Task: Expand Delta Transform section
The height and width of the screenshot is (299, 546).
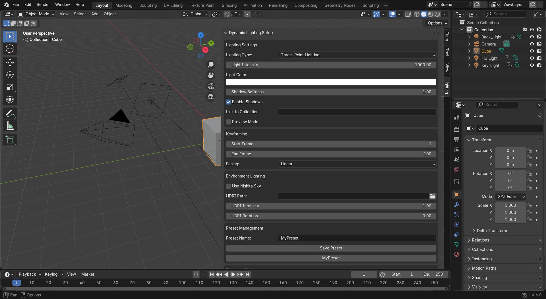Action: tap(492, 231)
